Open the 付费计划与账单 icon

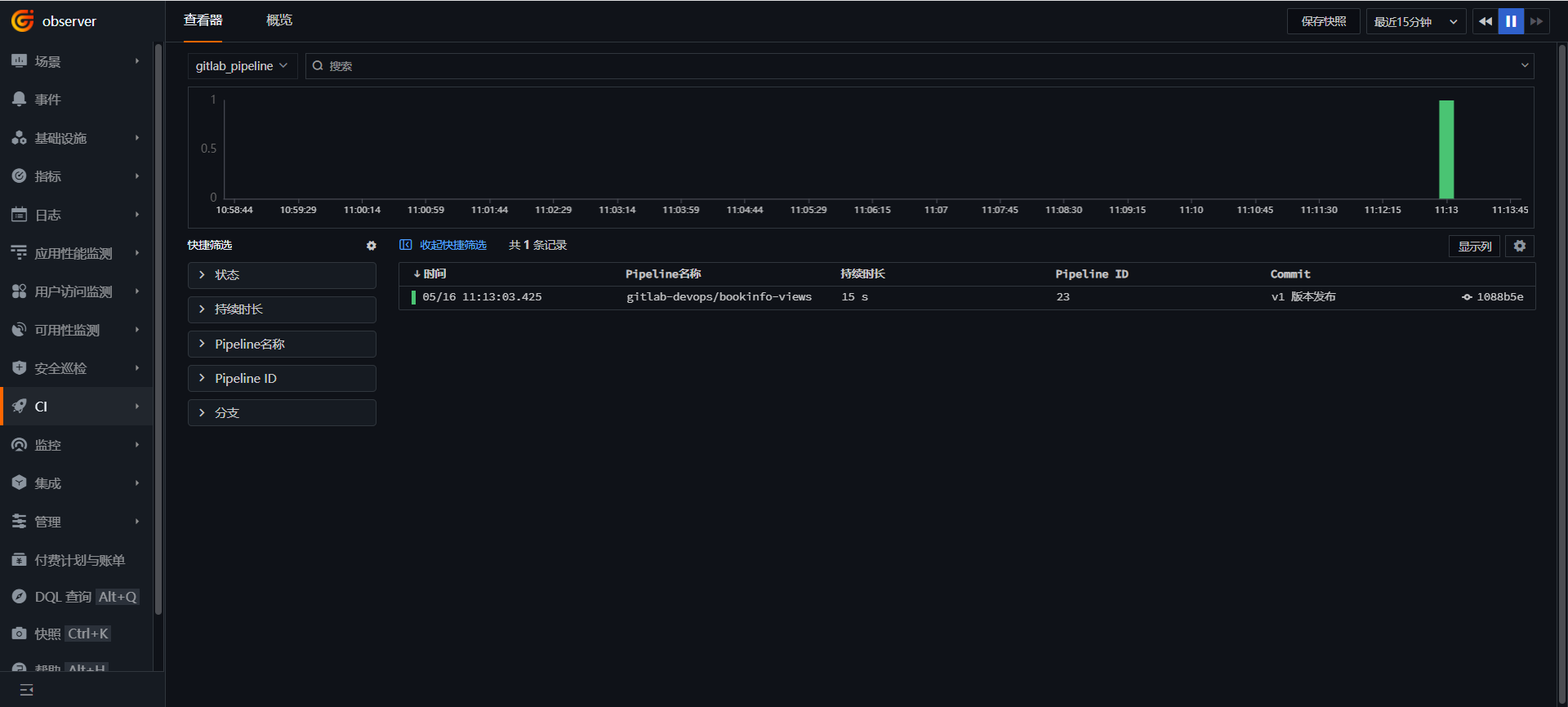19,560
